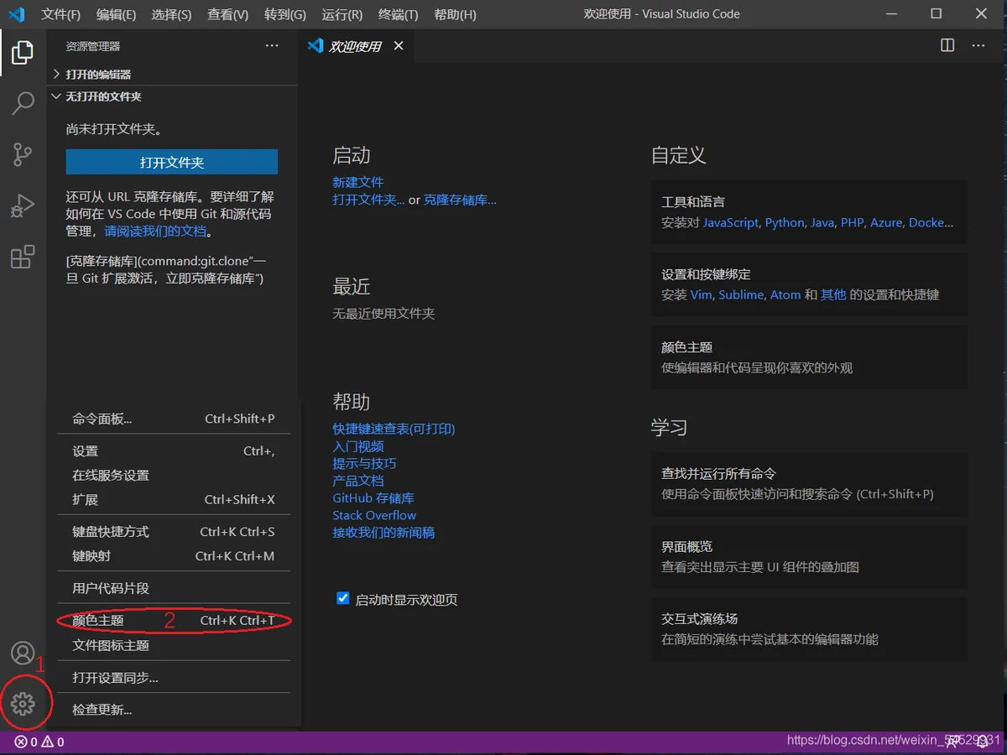Expand the 打开的编辑器 section
Viewport: 1007px width, 755px height.
tap(172, 74)
